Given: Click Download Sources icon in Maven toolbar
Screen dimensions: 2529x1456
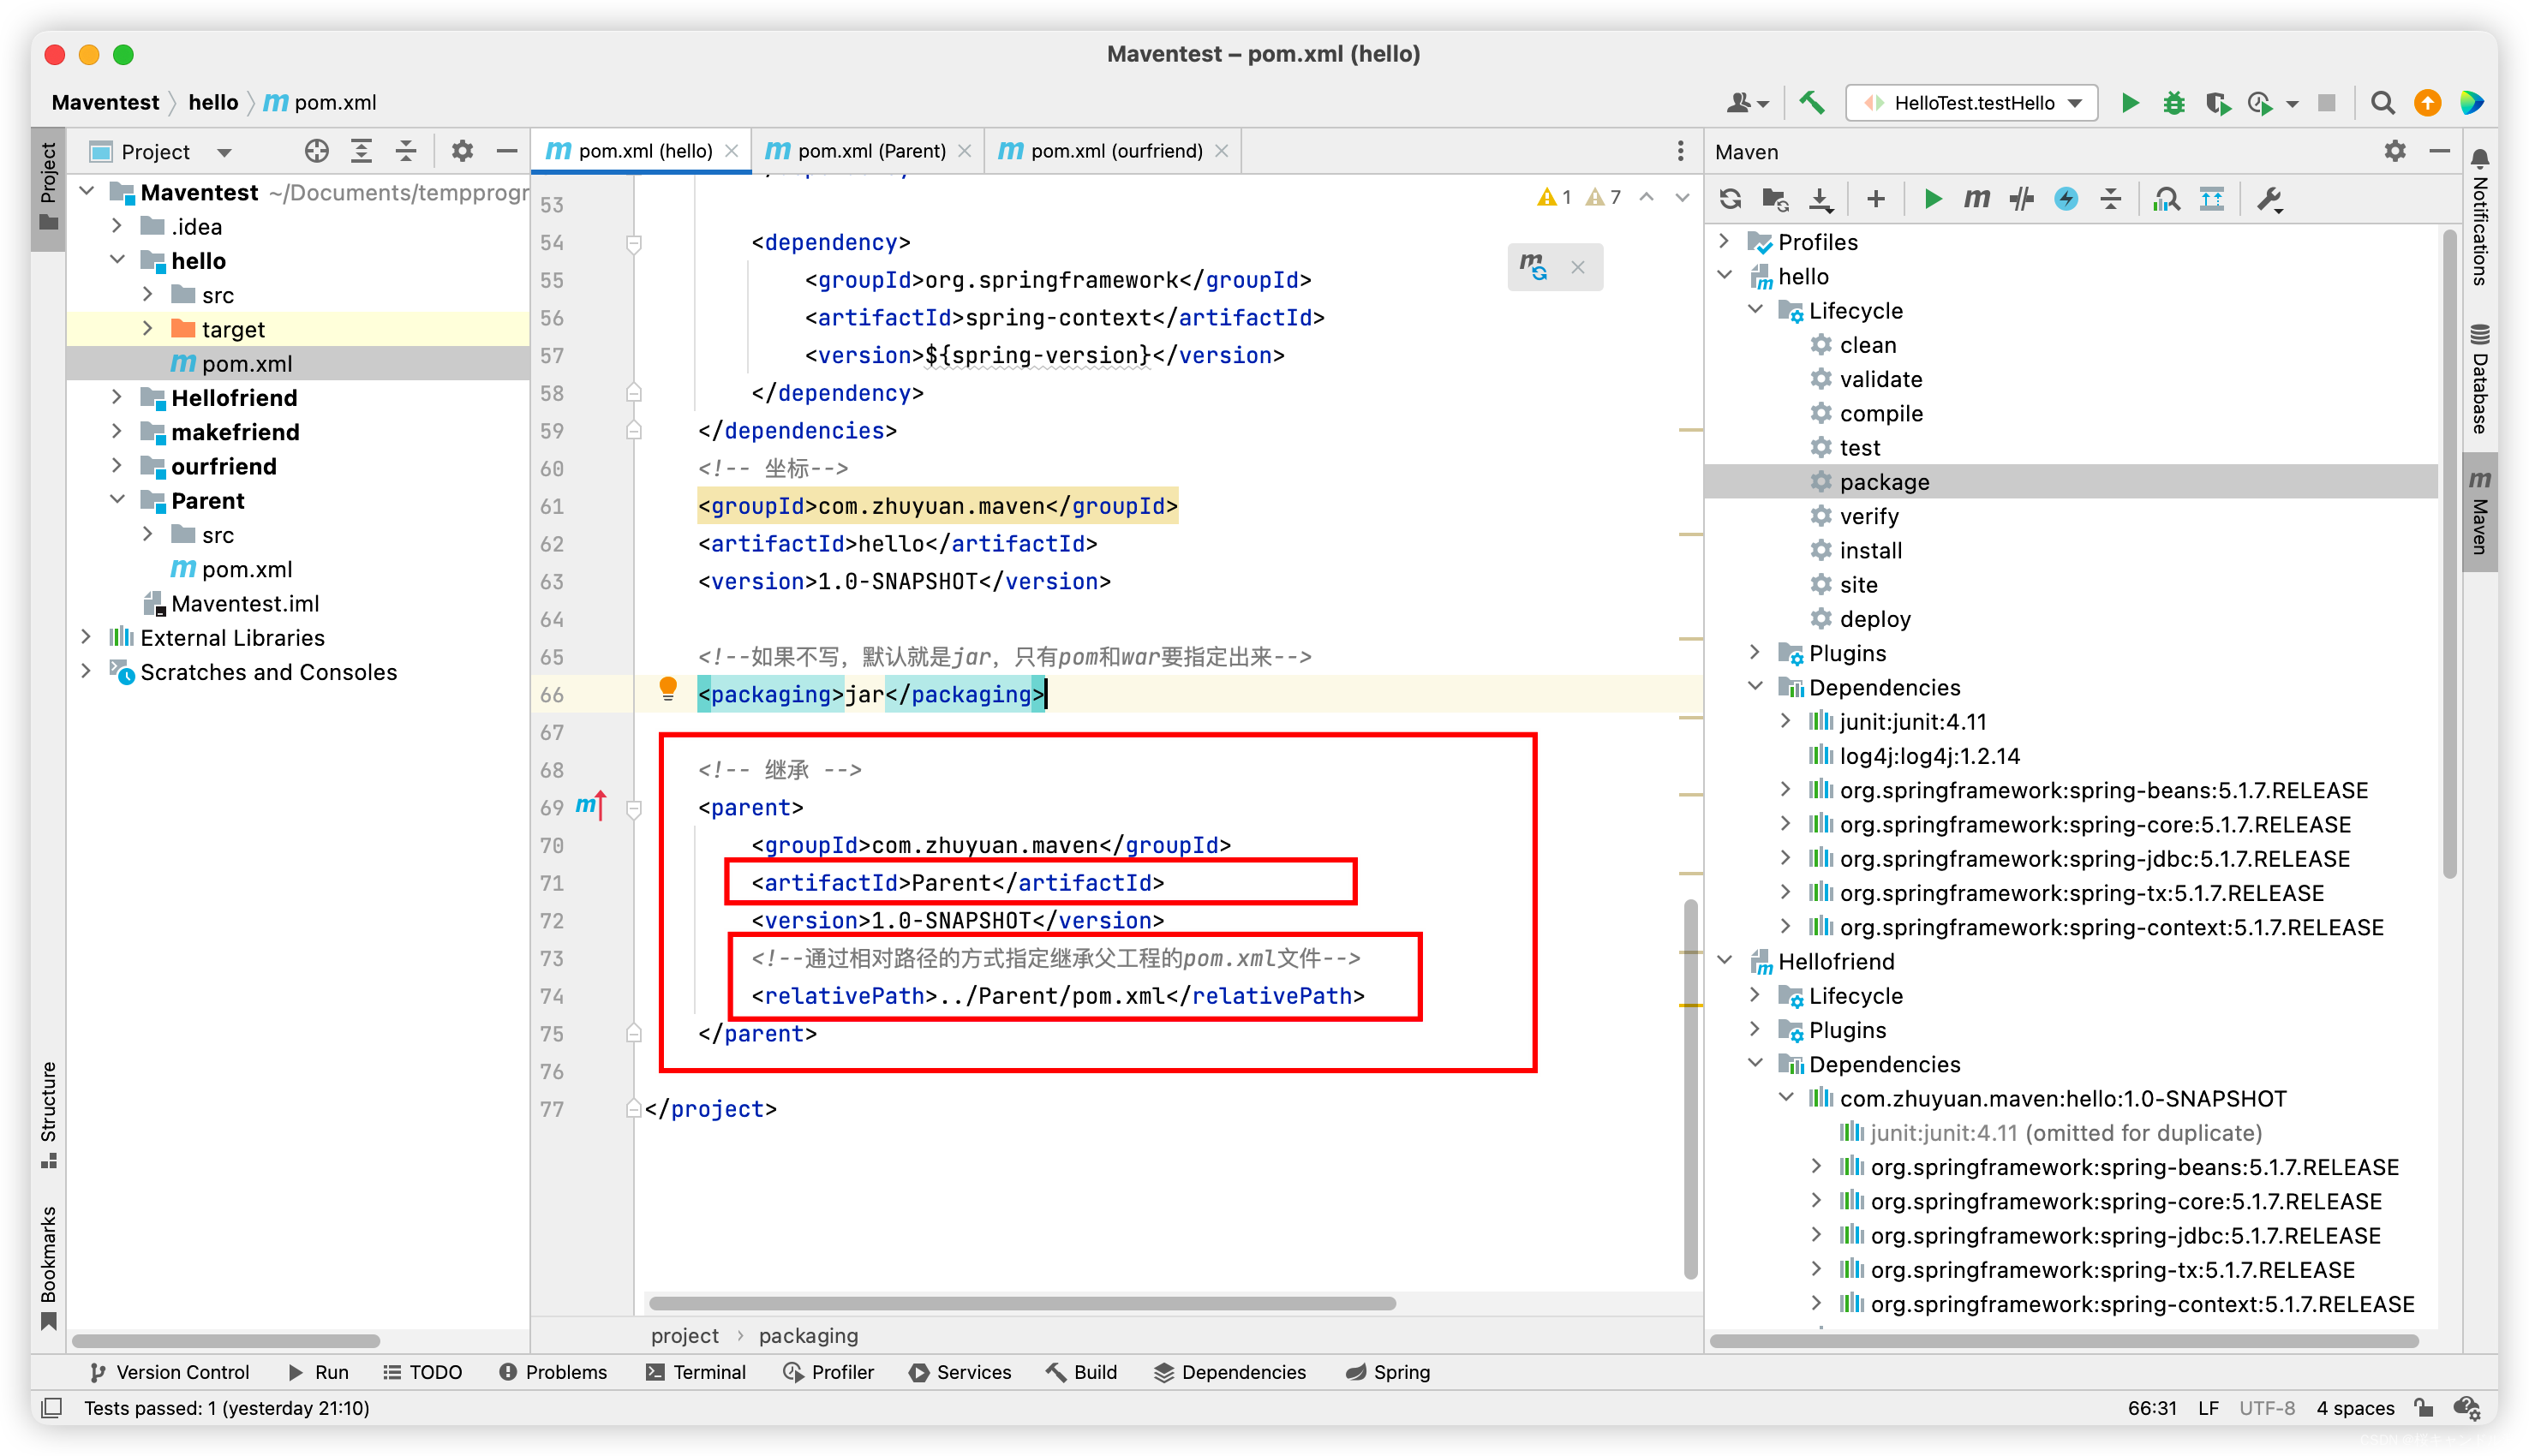Looking at the screenshot, I should (1821, 199).
